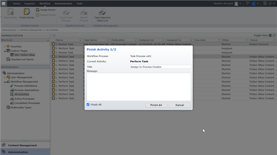The height and width of the screenshot is (155, 277).
Task: Uncheck the Finish All checkbox
Action: click(88, 105)
